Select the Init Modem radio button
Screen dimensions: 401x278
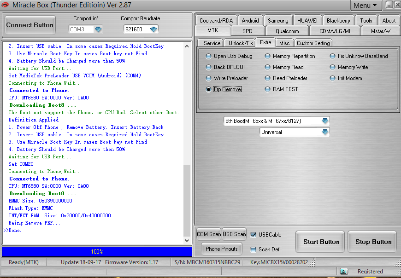(332, 78)
